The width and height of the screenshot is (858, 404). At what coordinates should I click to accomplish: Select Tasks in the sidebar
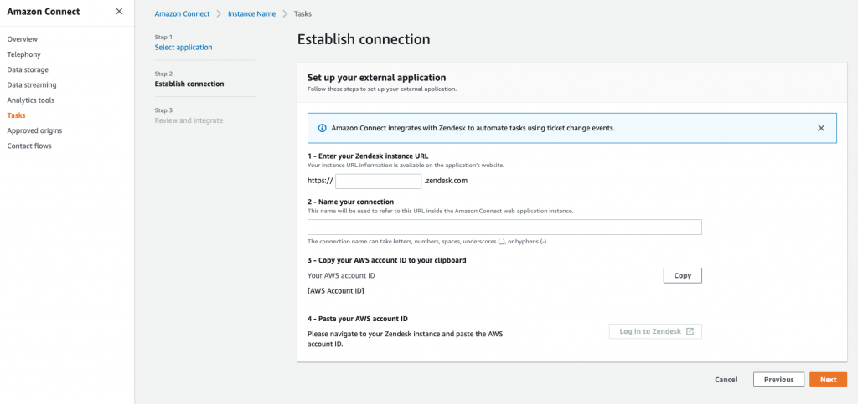tap(16, 115)
